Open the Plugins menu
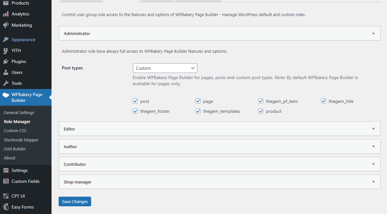Screen dimensions: 387x214 (26, 61)
